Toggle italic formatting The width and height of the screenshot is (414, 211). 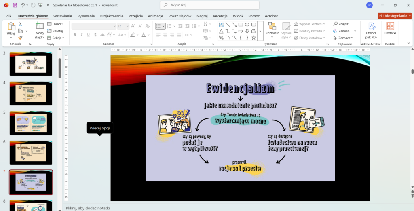tap(82, 35)
